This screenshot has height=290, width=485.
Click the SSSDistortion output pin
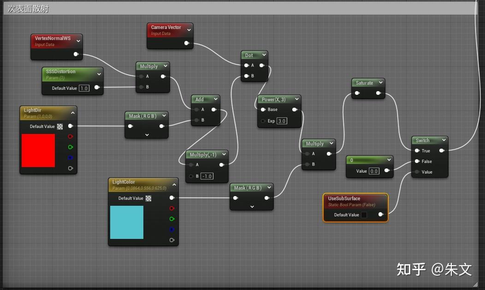pos(97,87)
